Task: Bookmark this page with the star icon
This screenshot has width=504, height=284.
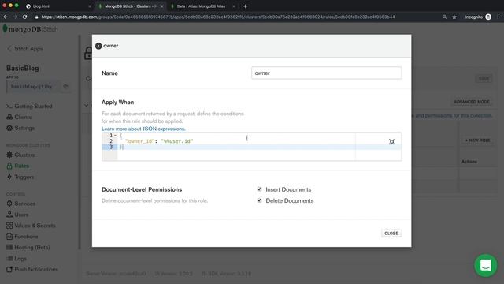Action: (x=454, y=17)
